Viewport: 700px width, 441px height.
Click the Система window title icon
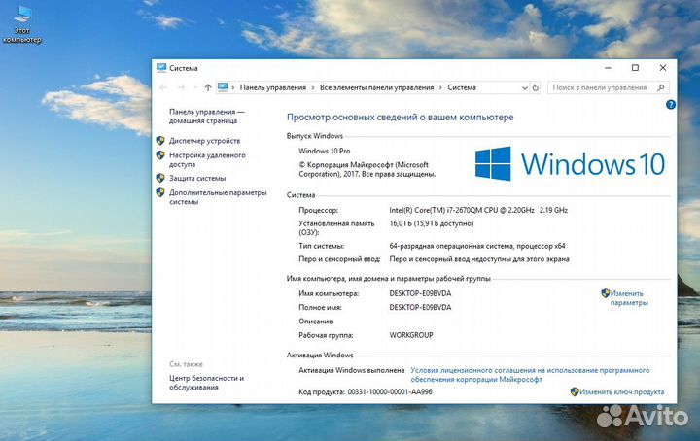point(161,68)
